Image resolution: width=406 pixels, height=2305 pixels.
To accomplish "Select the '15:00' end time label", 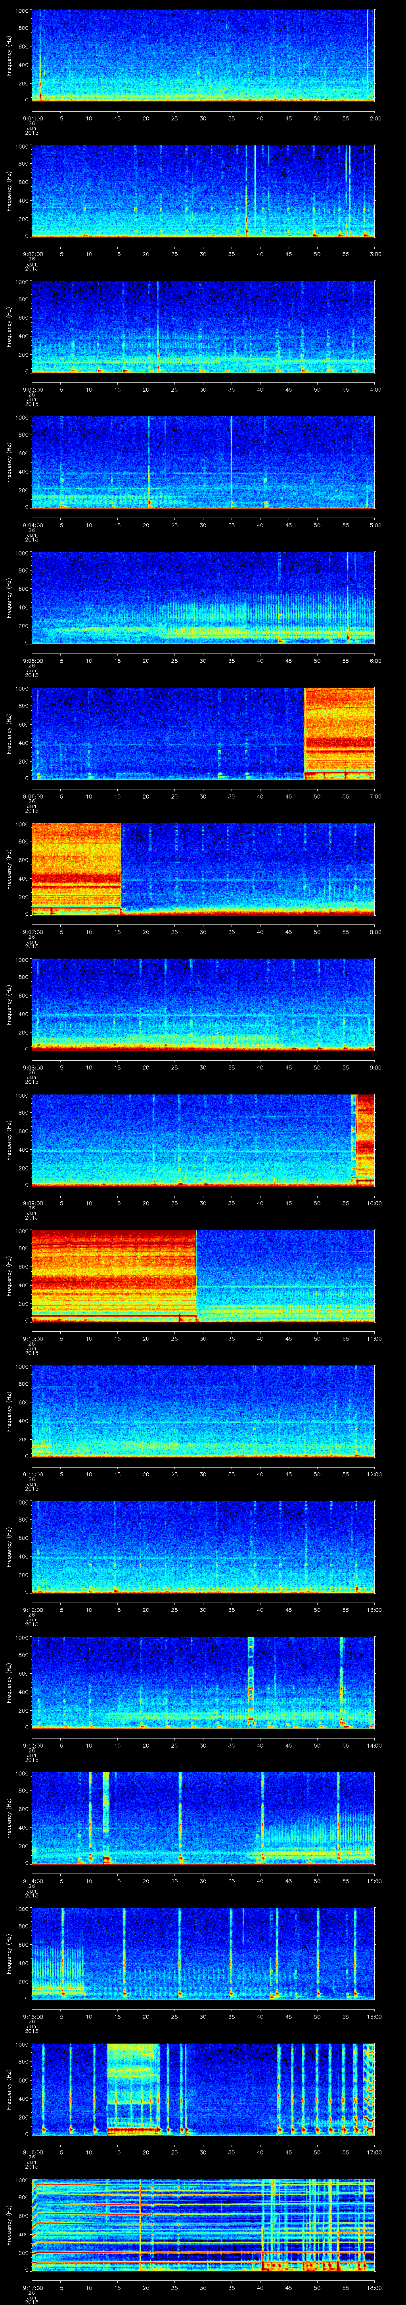I will (x=375, y=1881).
